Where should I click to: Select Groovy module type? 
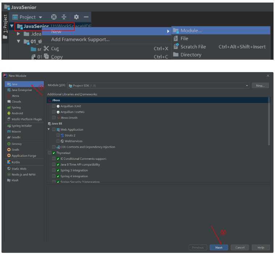tap(24, 144)
